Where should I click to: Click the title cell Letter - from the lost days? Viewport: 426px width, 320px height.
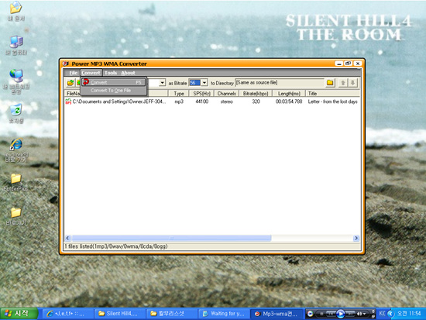point(332,102)
